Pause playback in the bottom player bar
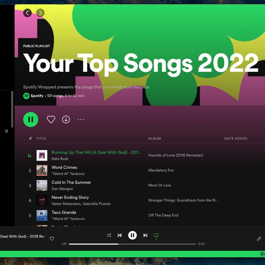 click(132, 235)
